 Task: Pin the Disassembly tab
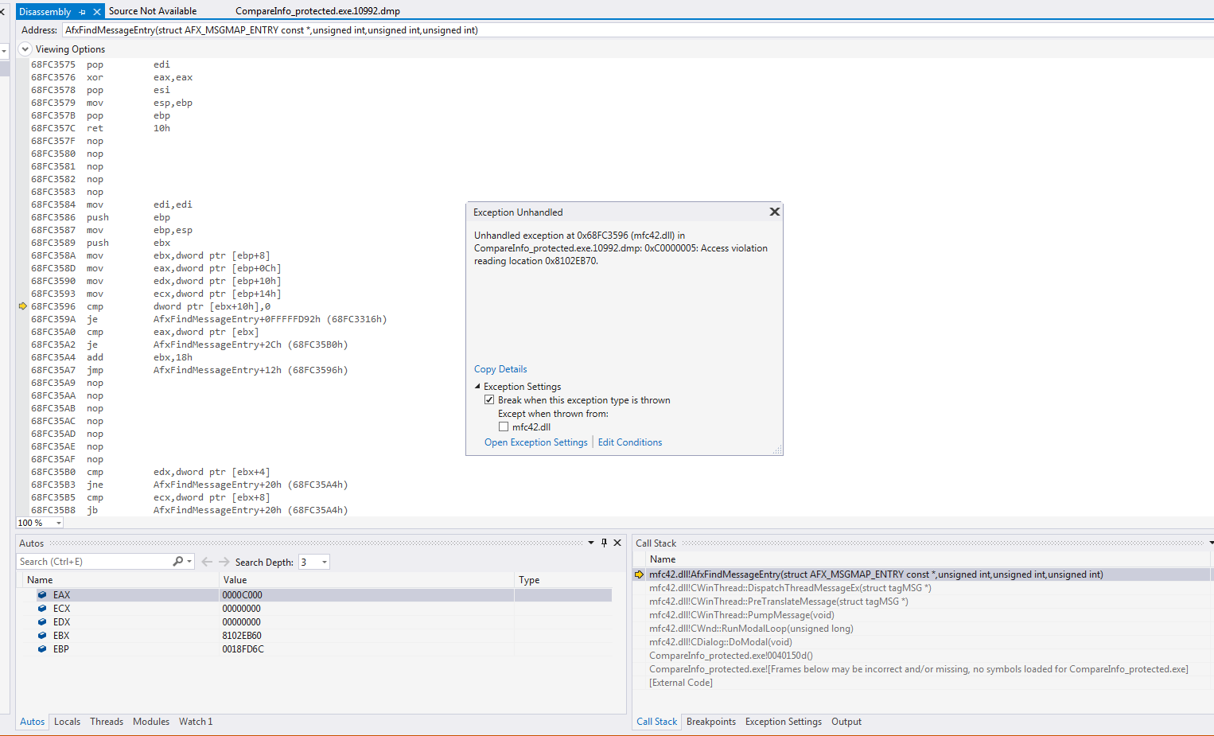pyautogui.click(x=82, y=12)
